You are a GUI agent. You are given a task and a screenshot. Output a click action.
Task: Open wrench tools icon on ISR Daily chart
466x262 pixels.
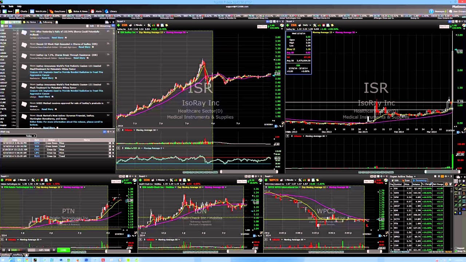tap(315, 25)
